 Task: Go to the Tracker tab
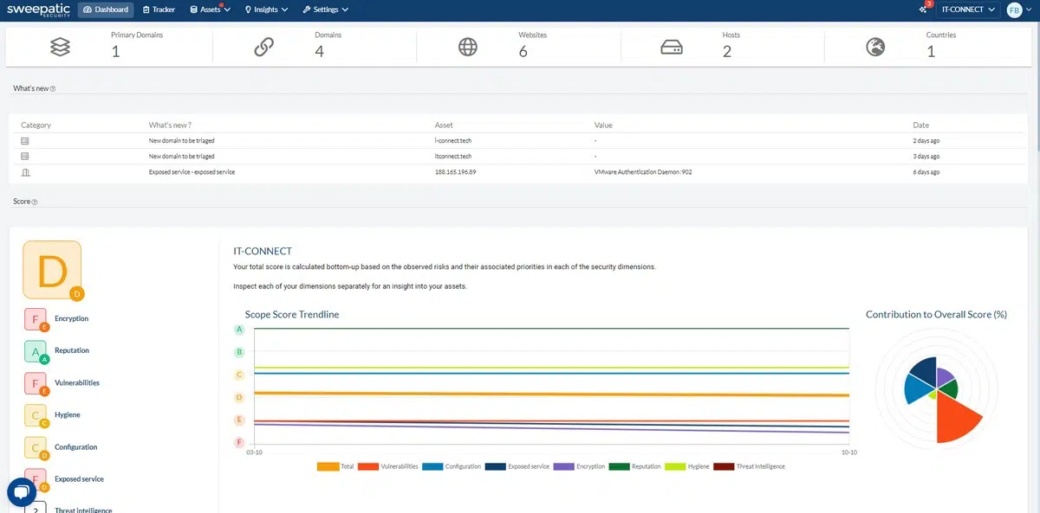click(x=159, y=10)
